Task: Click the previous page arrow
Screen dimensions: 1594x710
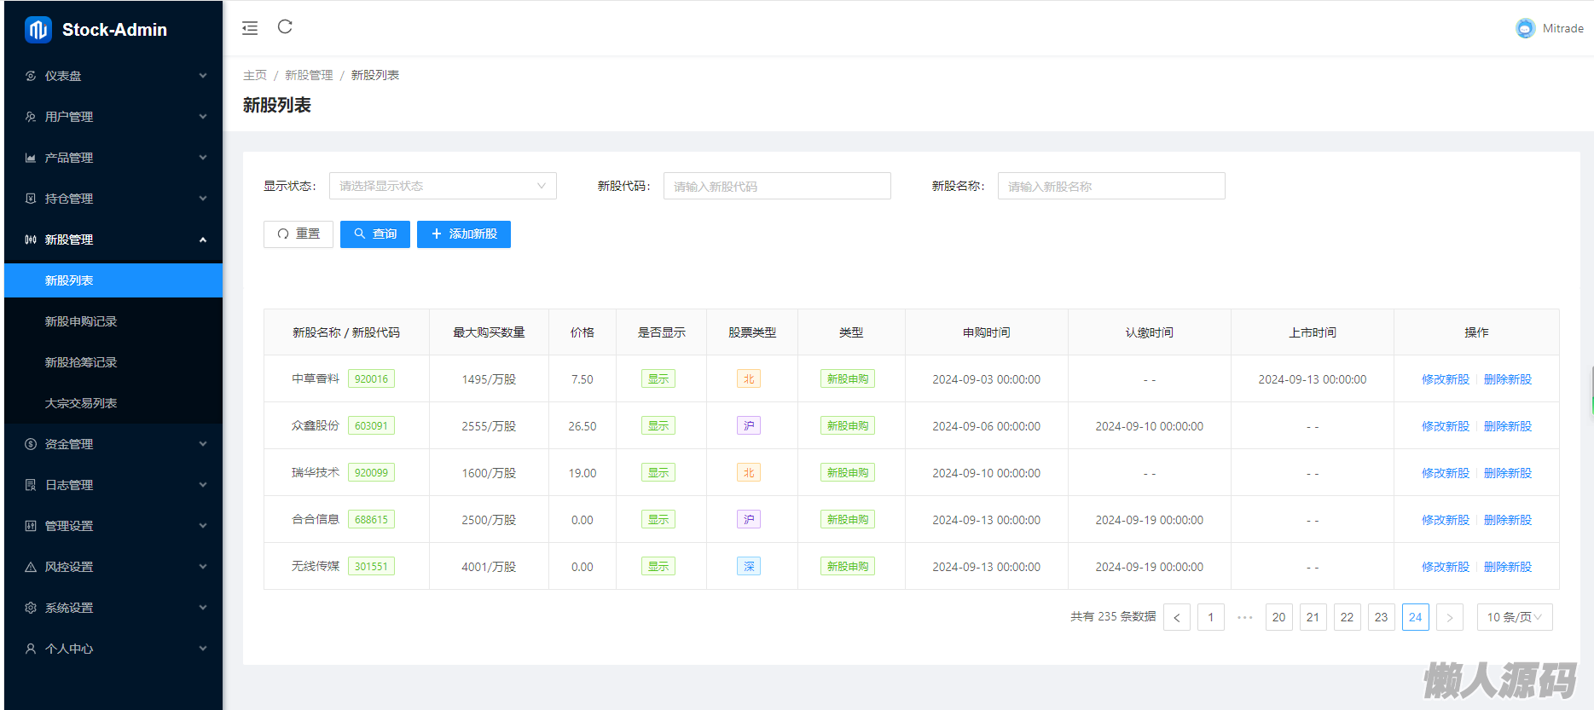Action: point(1177,617)
